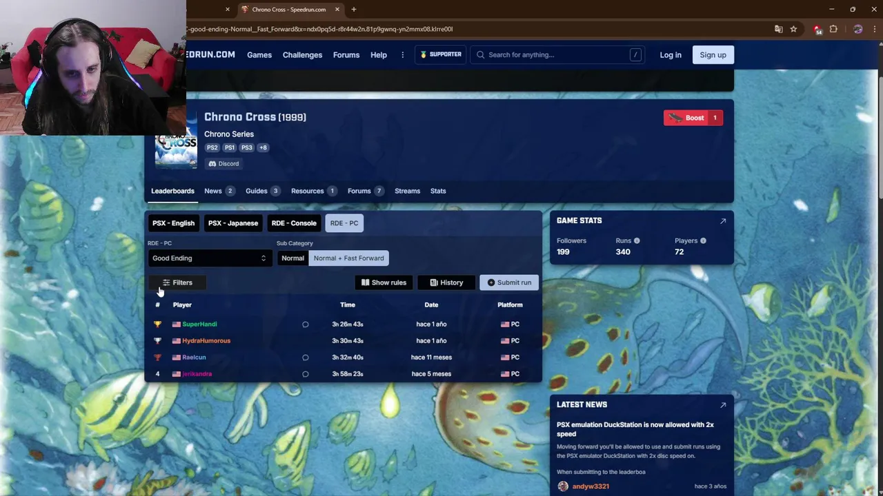
Task: Open the Help menu item
Action: [x=379, y=55]
